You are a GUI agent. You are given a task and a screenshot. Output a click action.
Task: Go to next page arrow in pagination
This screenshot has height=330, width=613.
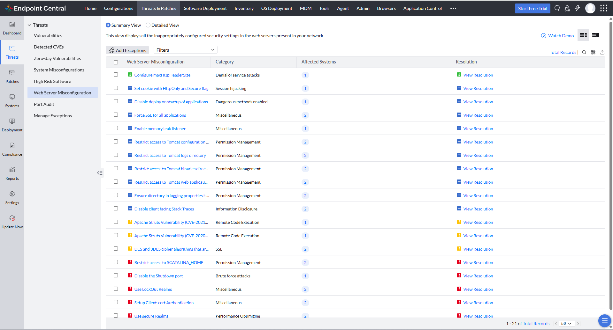[x=578, y=324]
